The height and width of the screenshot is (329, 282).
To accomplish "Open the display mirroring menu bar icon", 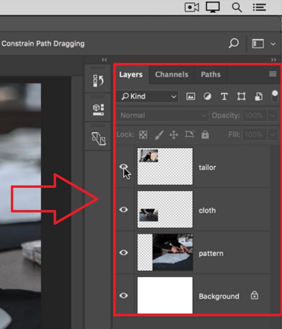I will 213,7.
